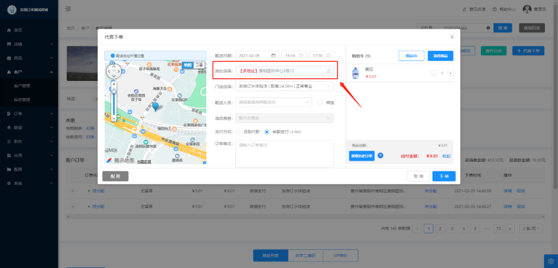Tick the 绑定 checkbox
This screenshot has height=268, width=558.
[x=320, y=103]
